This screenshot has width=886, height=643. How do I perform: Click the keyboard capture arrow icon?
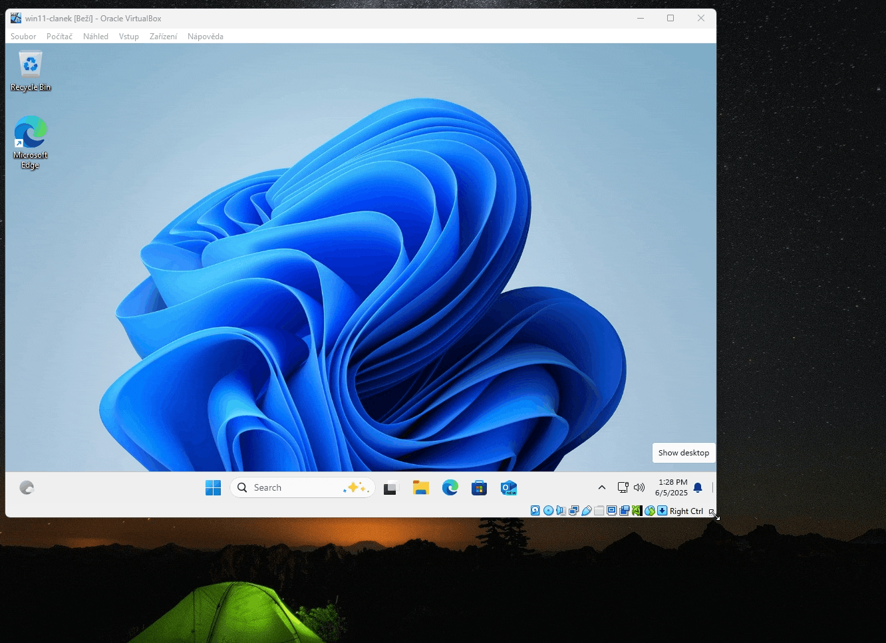(x=662, y=511)
